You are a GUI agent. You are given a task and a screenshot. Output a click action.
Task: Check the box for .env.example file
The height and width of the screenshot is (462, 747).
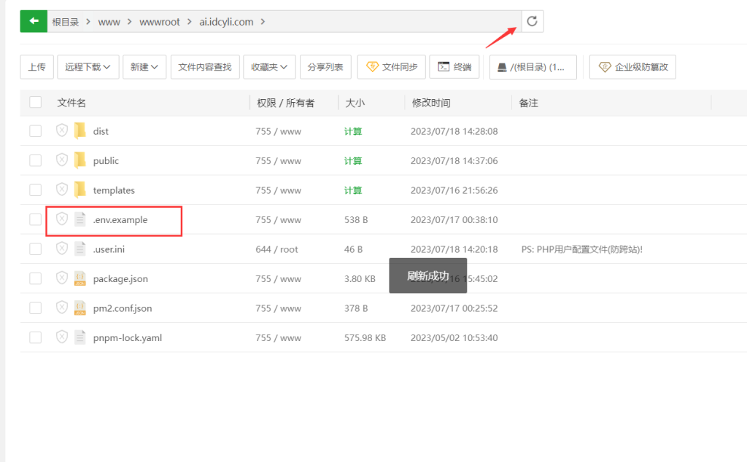(x=36, y=219)
